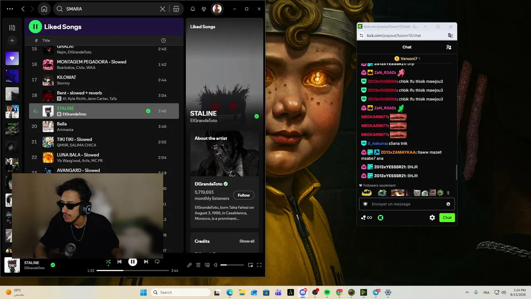
Task: Open the Windows Start menu
Action: point(144,292)
